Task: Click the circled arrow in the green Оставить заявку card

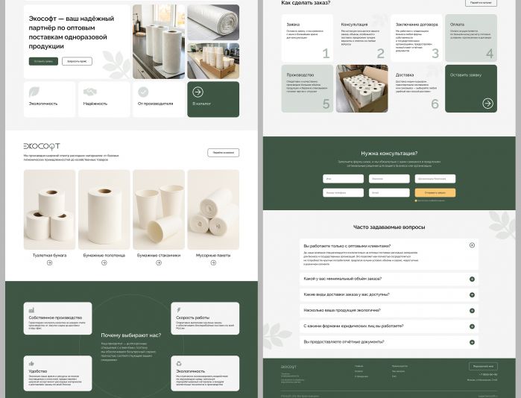Action: [487, 104]
